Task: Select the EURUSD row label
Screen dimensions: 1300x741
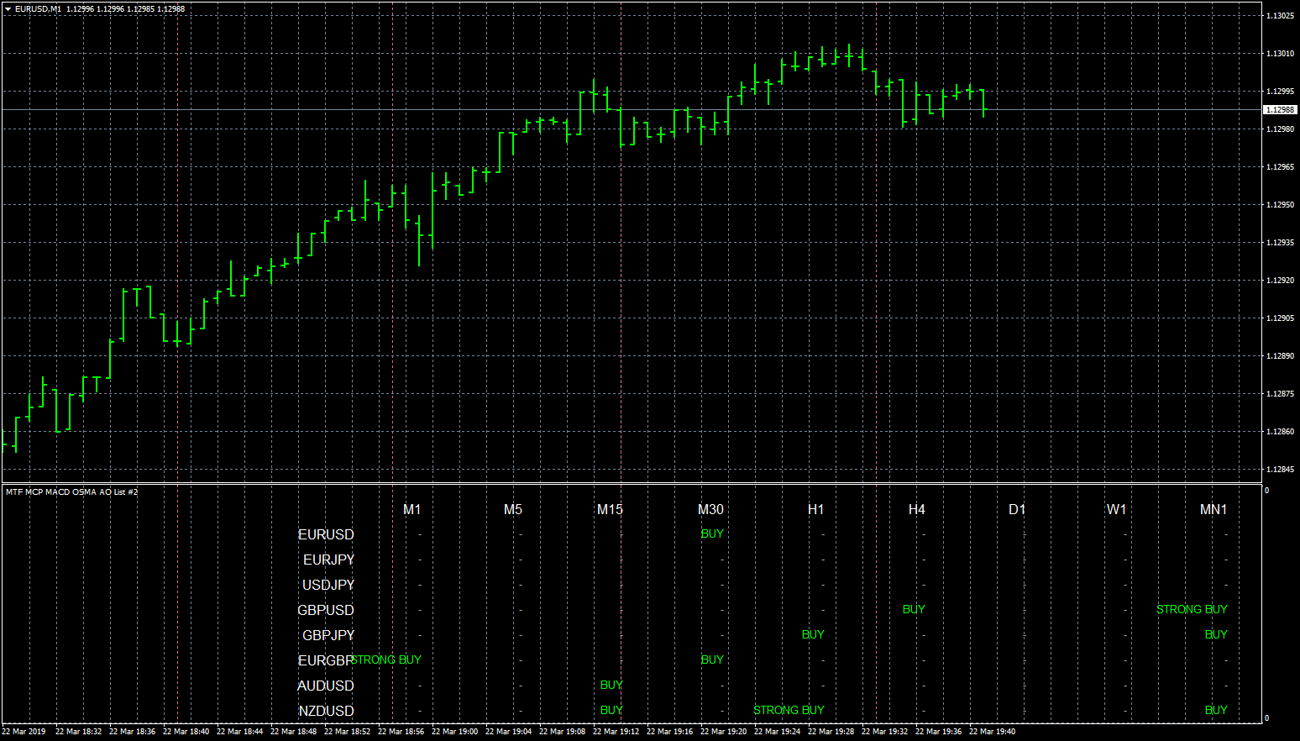Action: point(326,534)
